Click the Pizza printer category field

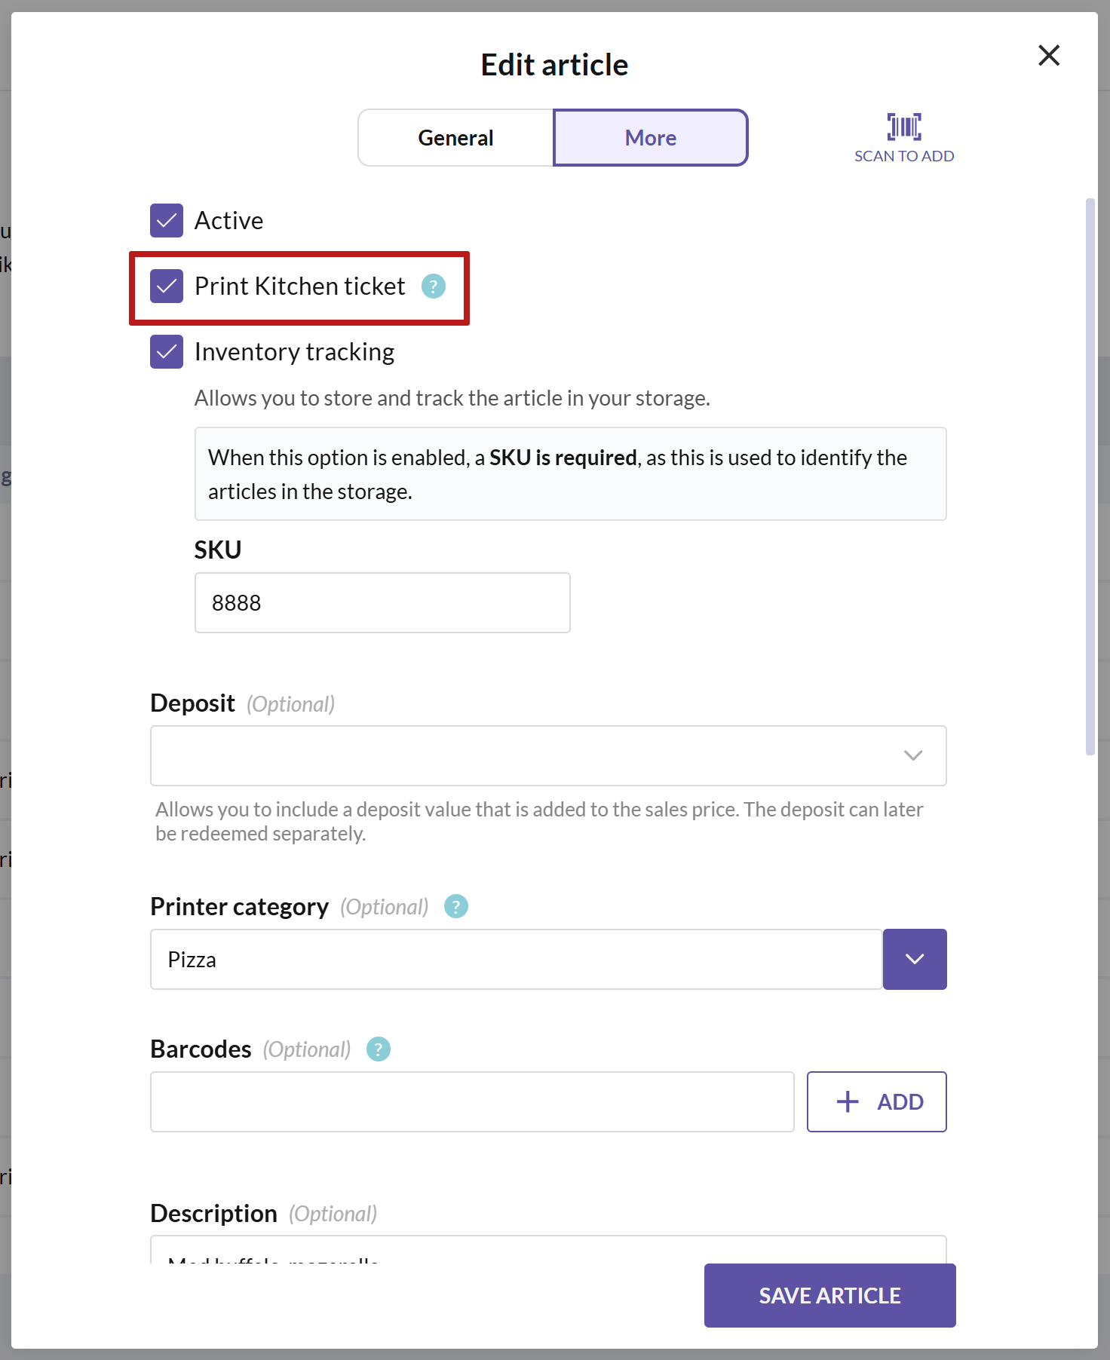517,959
